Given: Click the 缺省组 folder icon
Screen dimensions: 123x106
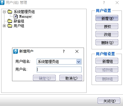Looking at the screenshot, I should pyautogui.click(x=10, y=21).
